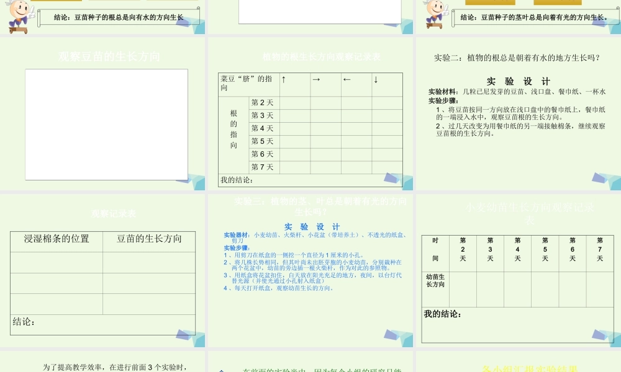Screen dimensions: 621x372
Task: Select the 植物的根生长方向观察记录表 slide
Action: pos(310,113)
